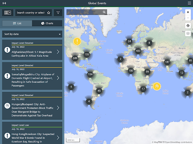
Task: Click the yellow exclamation marker over Canada
Action: [77, 41]
